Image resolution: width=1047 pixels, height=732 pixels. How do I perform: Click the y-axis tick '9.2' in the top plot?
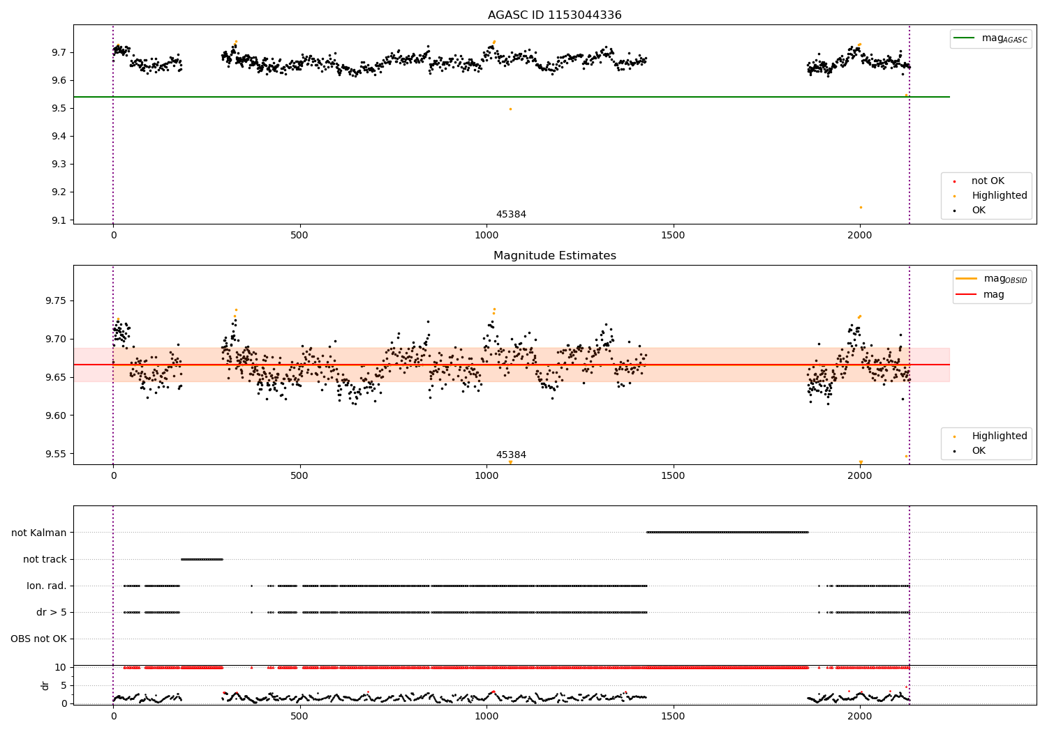59,192
